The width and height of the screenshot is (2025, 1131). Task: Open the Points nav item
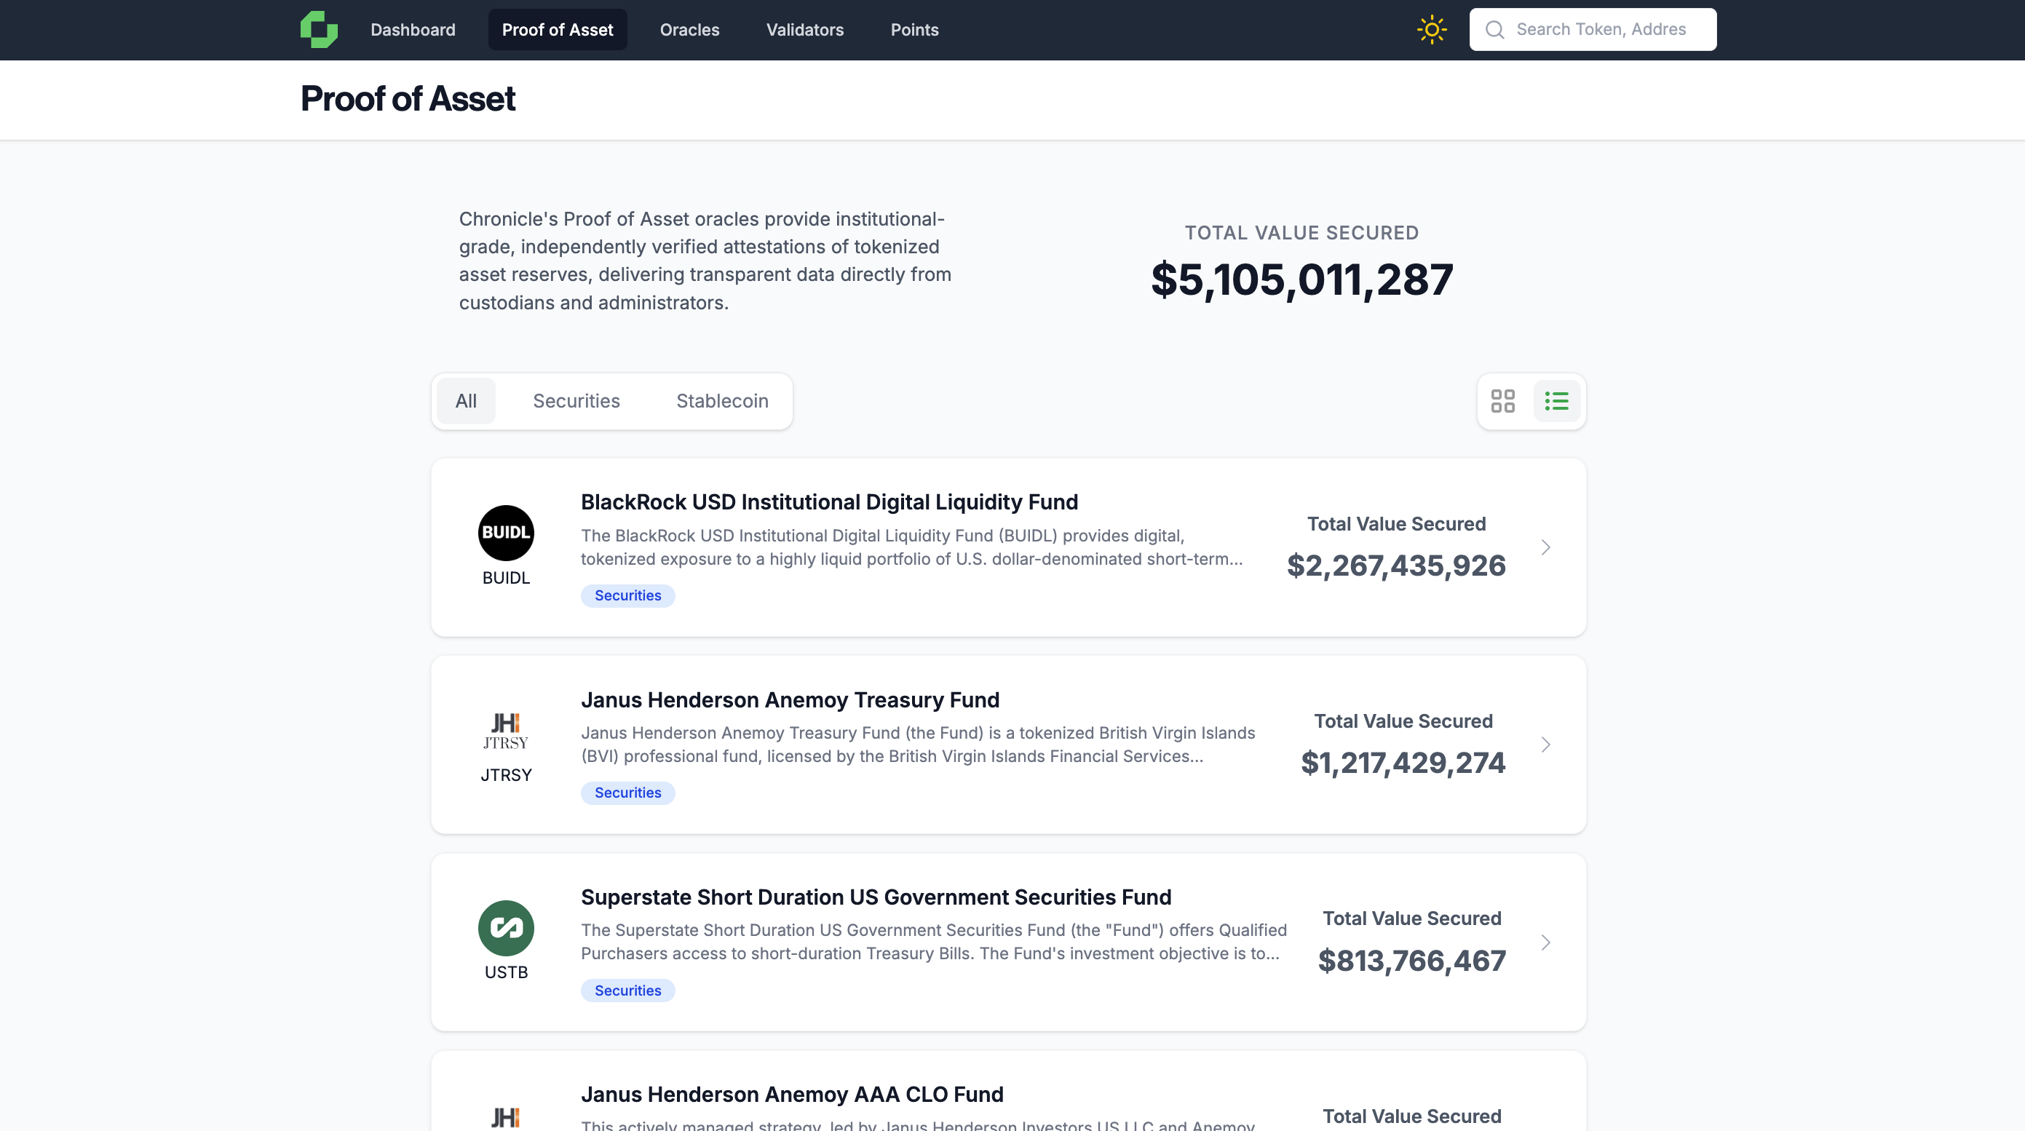(914, 30)
